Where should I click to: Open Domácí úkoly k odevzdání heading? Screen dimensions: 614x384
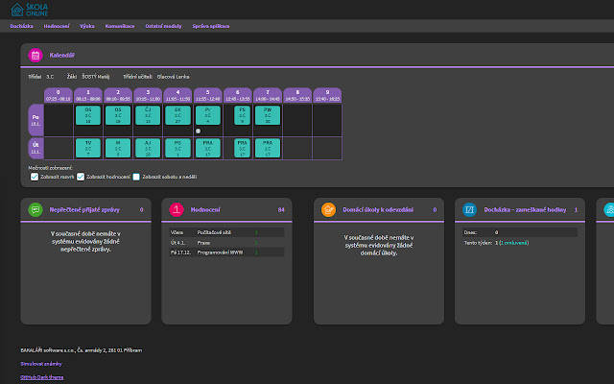coord(378,209)
